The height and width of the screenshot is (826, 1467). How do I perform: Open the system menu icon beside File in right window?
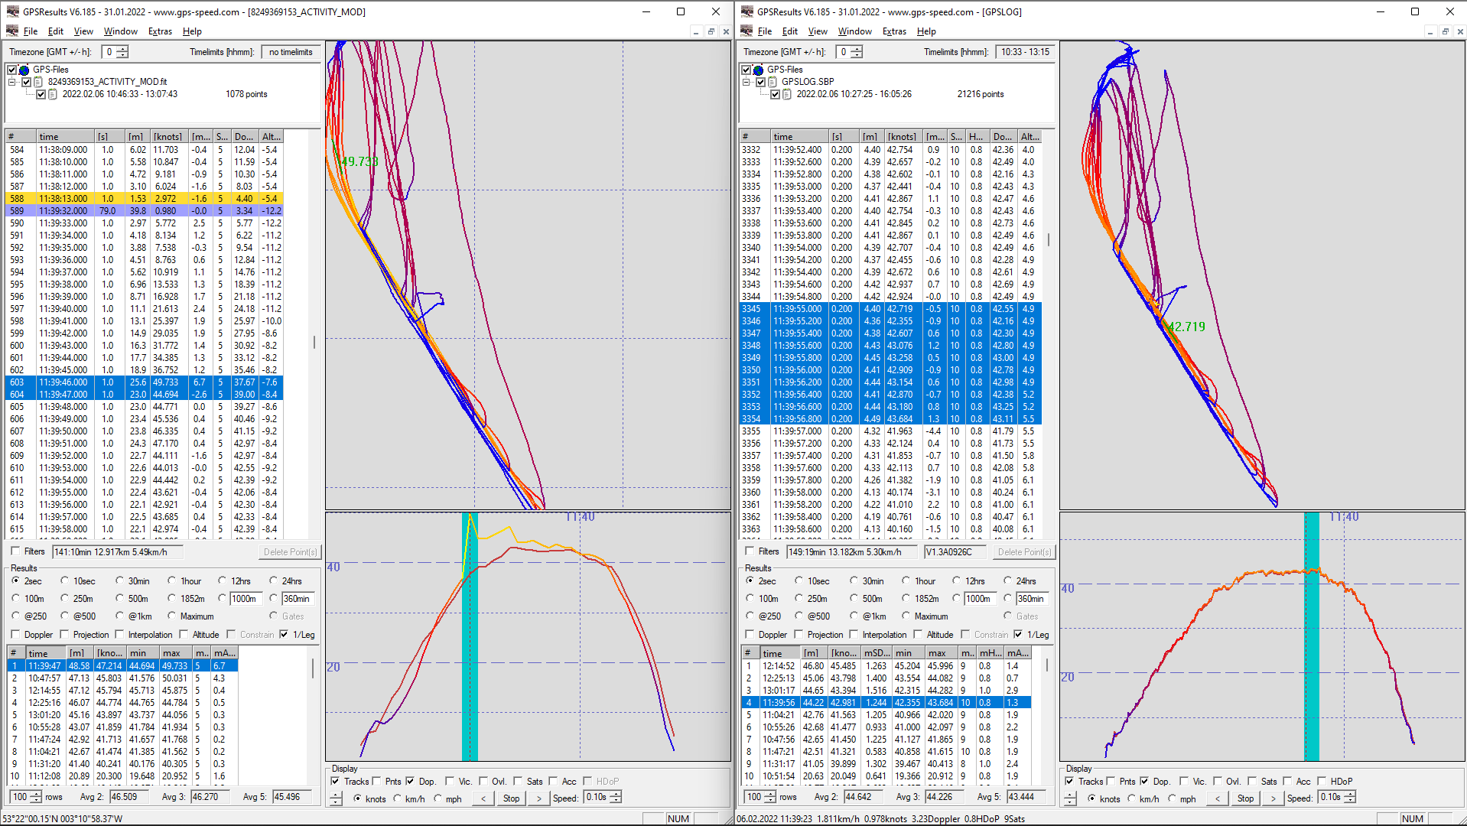pyautogui.click(x=747, y=31)
